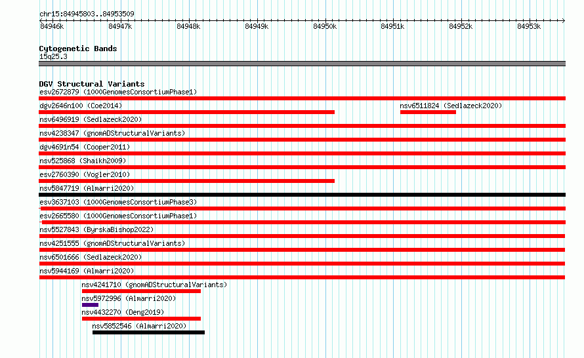Open esv2665580 (1000GenomesConsortiumPhase1) label
This screenshot has height=358, width=584.
pyautogui.click(x=118, y=216)
